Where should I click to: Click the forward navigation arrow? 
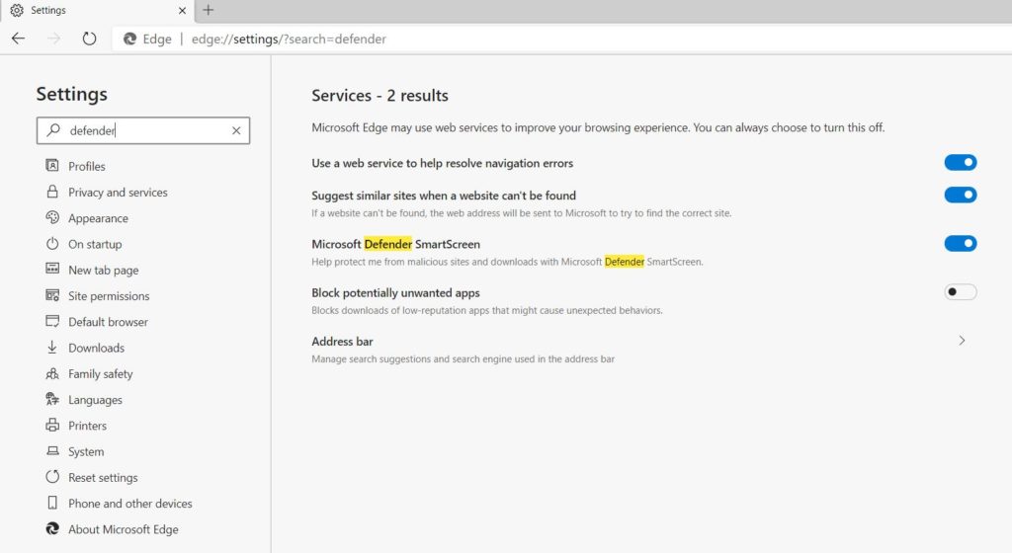(x=54, y=39)
